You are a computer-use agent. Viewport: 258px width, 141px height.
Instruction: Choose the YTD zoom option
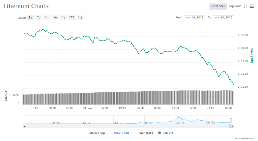pos(72,18)
